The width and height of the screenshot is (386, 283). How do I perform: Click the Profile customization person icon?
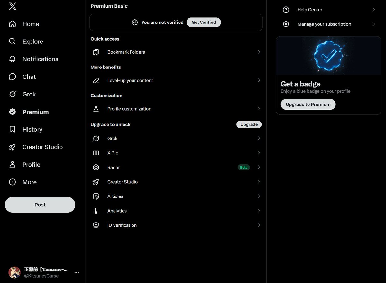[96, 109]
